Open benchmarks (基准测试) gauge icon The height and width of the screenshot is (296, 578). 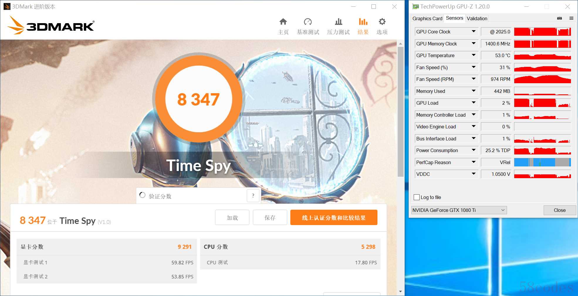click(x=308, y=22)
